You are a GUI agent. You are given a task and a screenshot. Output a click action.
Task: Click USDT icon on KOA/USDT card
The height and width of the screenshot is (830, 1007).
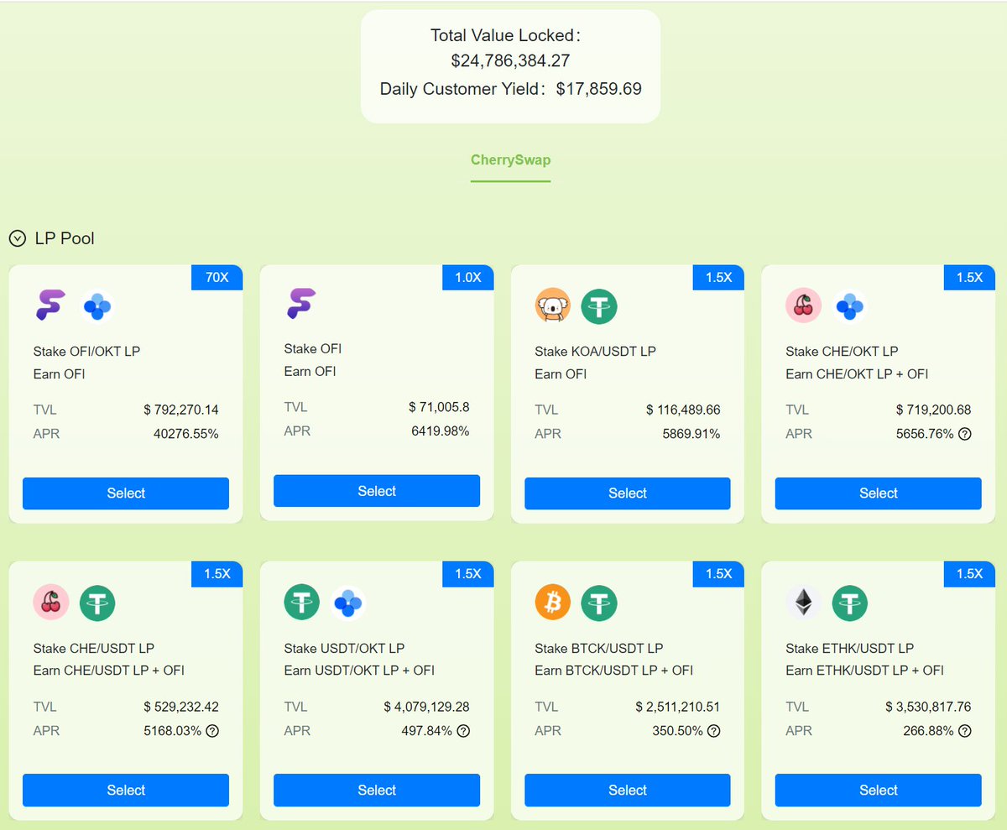point(599,306)
